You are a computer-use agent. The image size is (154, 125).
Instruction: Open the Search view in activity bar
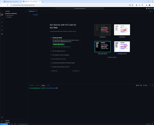(x=2, y=18)
